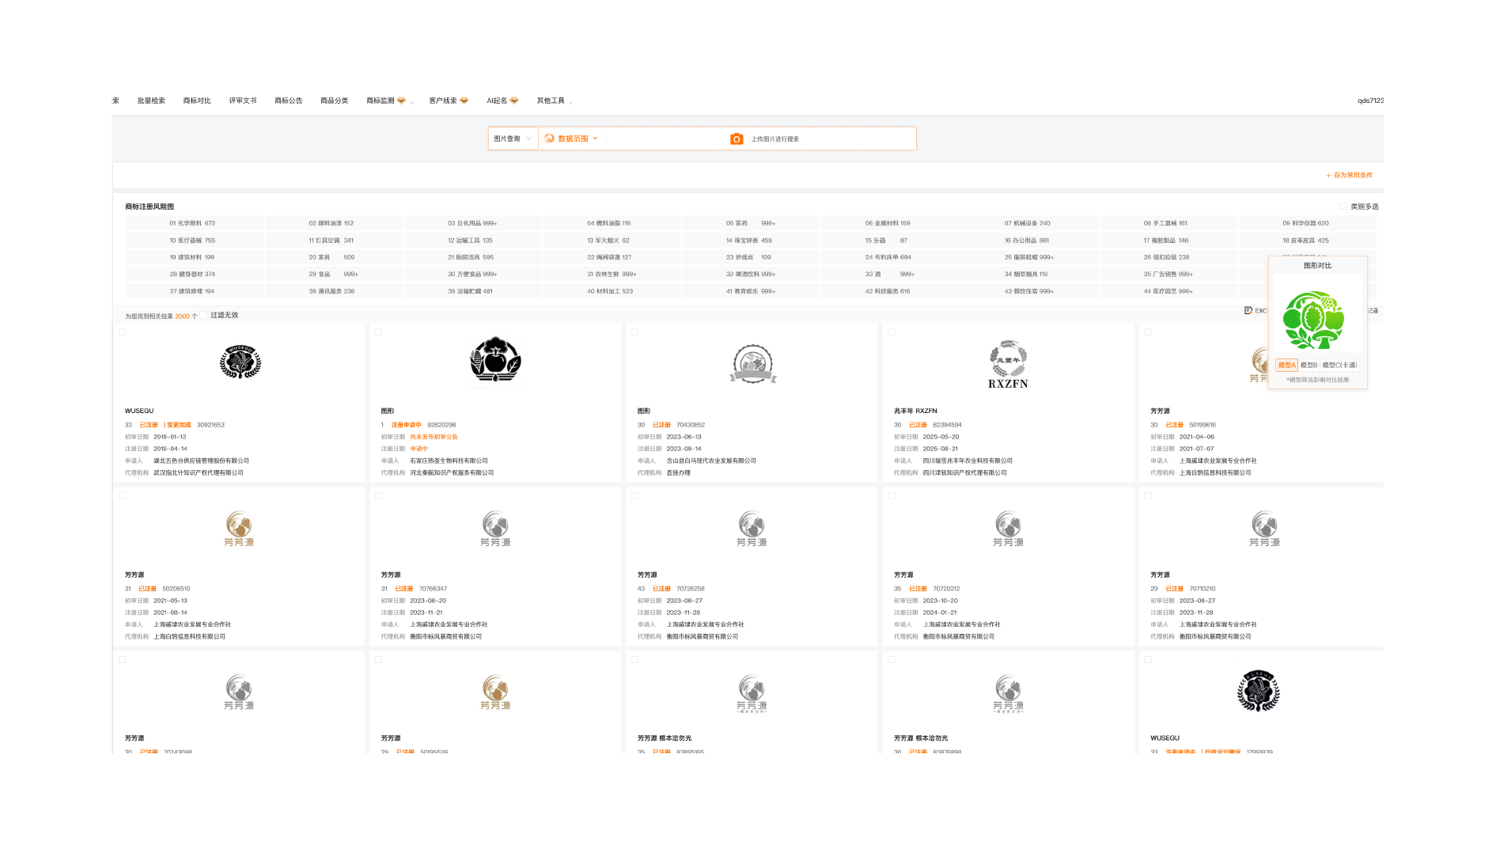Filter by class 29 食品
The image size is (1496, 842).
coord(333,274)
